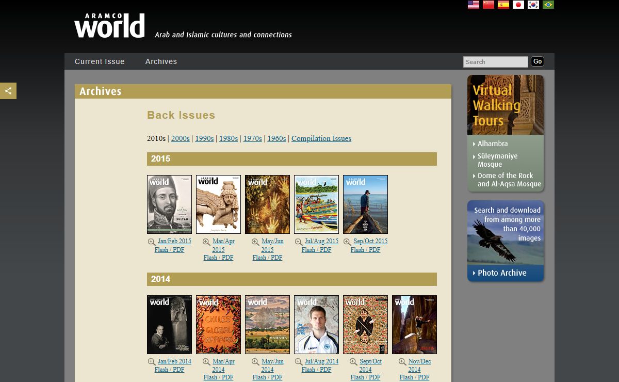This screenshot has width=619, height=382.
Task: Open the May/Jun 2014 Sahara cover thumbnail
Action: [x=267, y=325]
